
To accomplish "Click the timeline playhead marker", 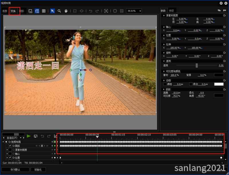I will click(97, 137).
